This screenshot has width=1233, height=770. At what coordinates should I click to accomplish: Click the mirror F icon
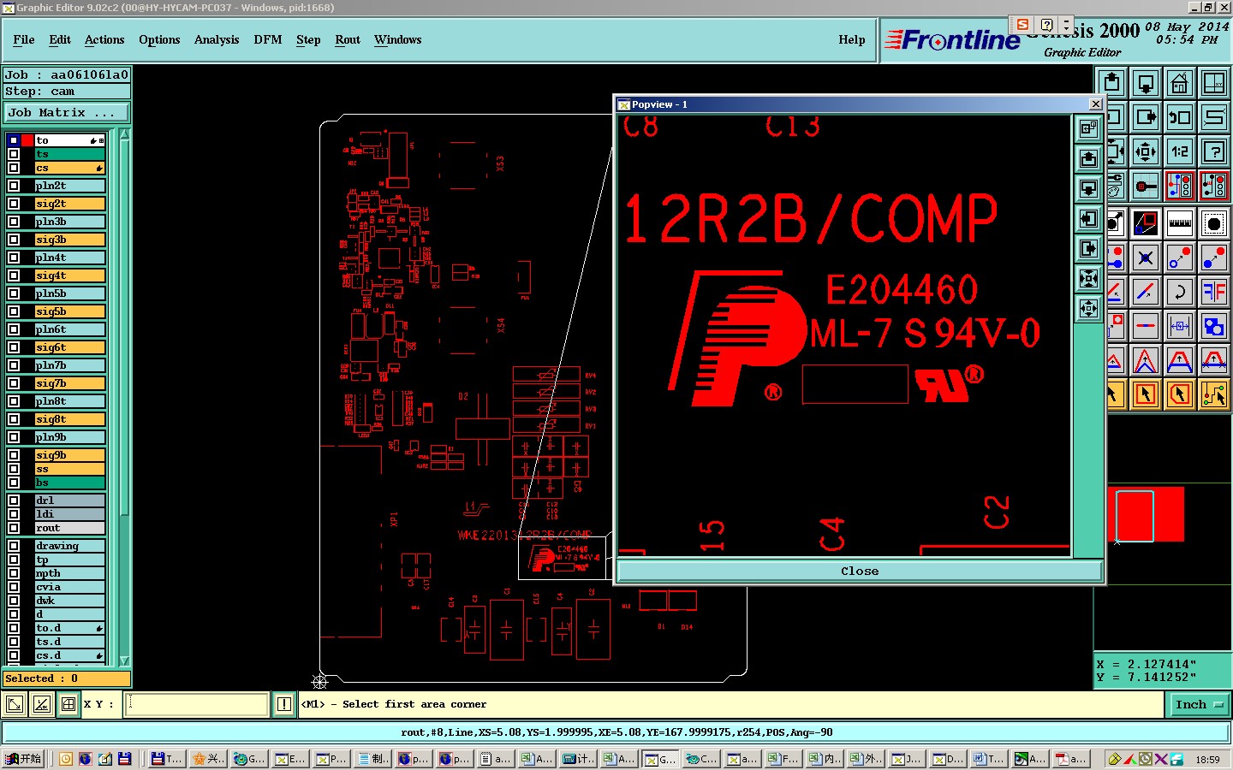click(1214, 292)
